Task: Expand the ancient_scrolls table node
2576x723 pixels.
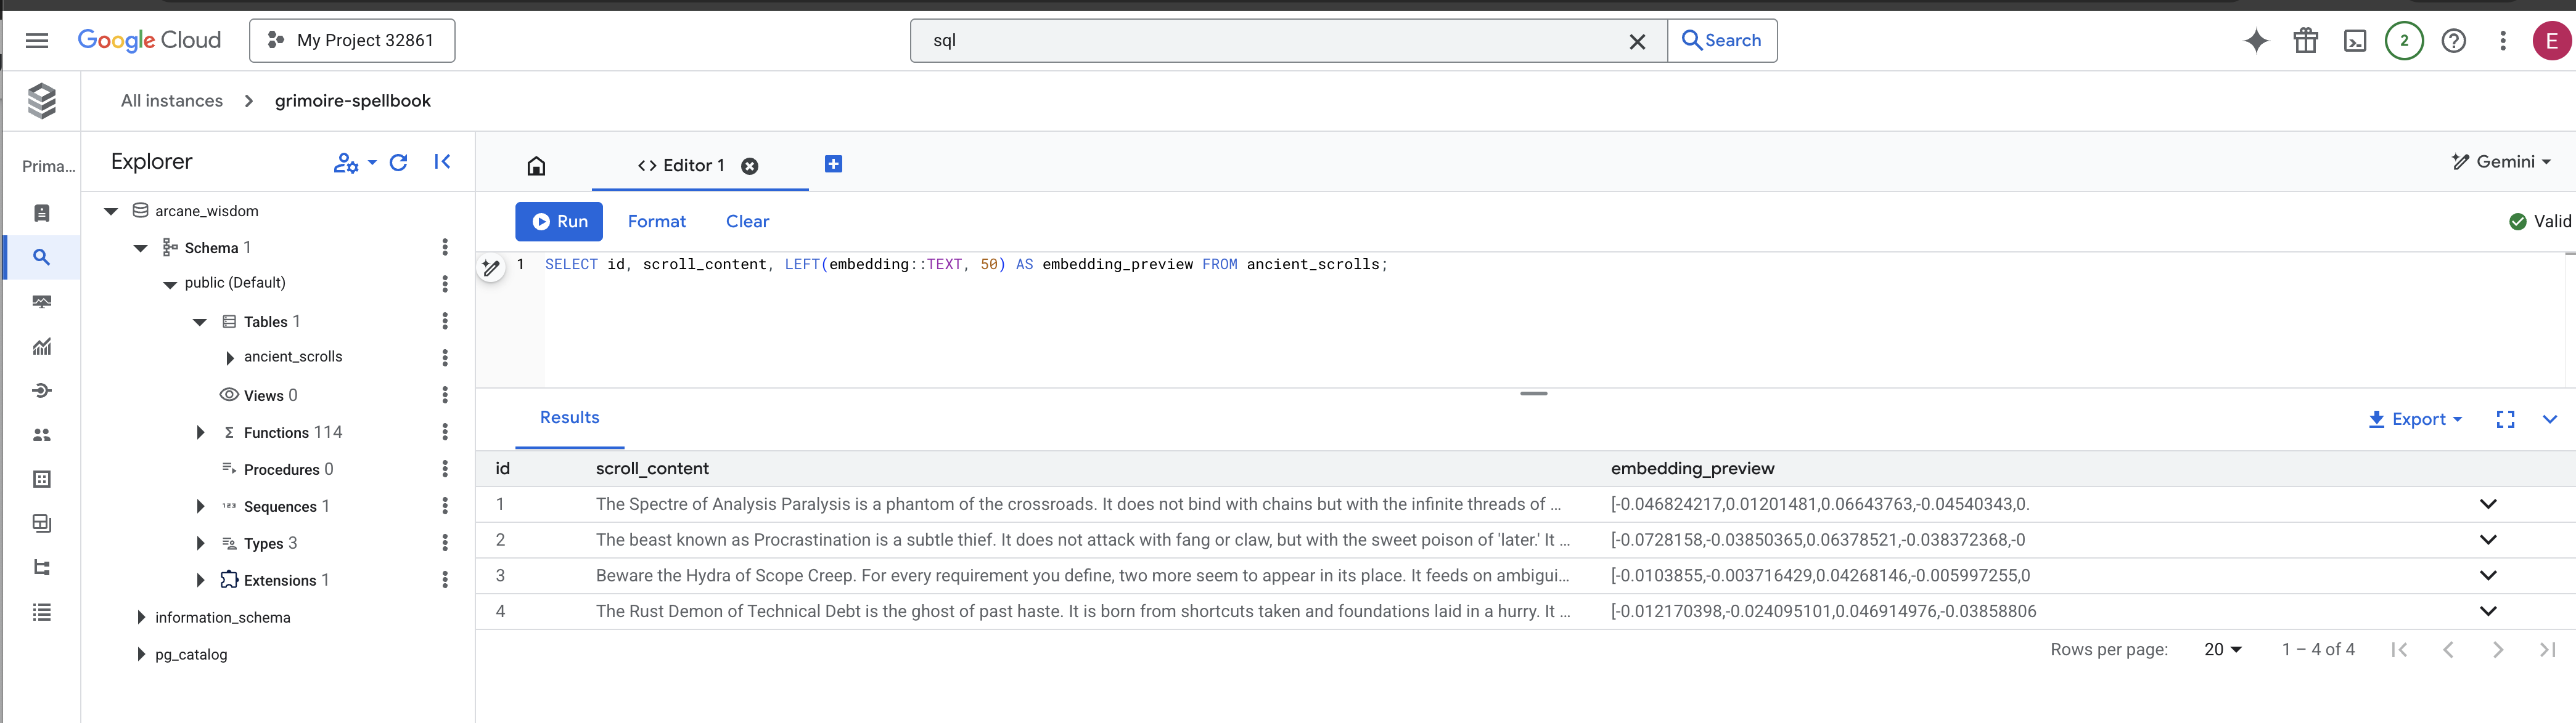Action: [230, 358]
